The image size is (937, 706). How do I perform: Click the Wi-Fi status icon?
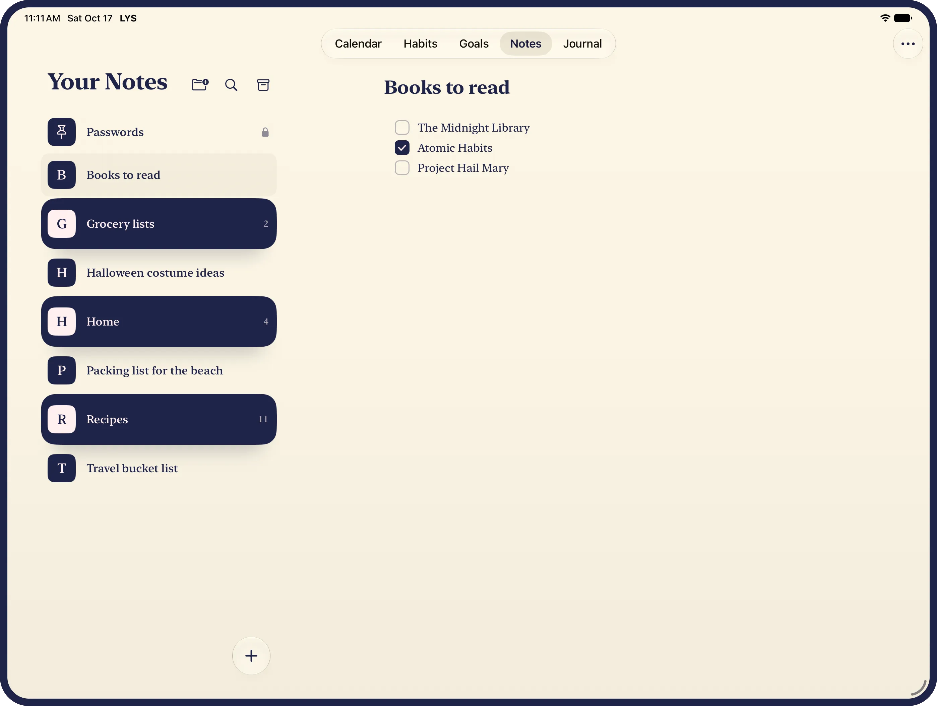point(885,18)
